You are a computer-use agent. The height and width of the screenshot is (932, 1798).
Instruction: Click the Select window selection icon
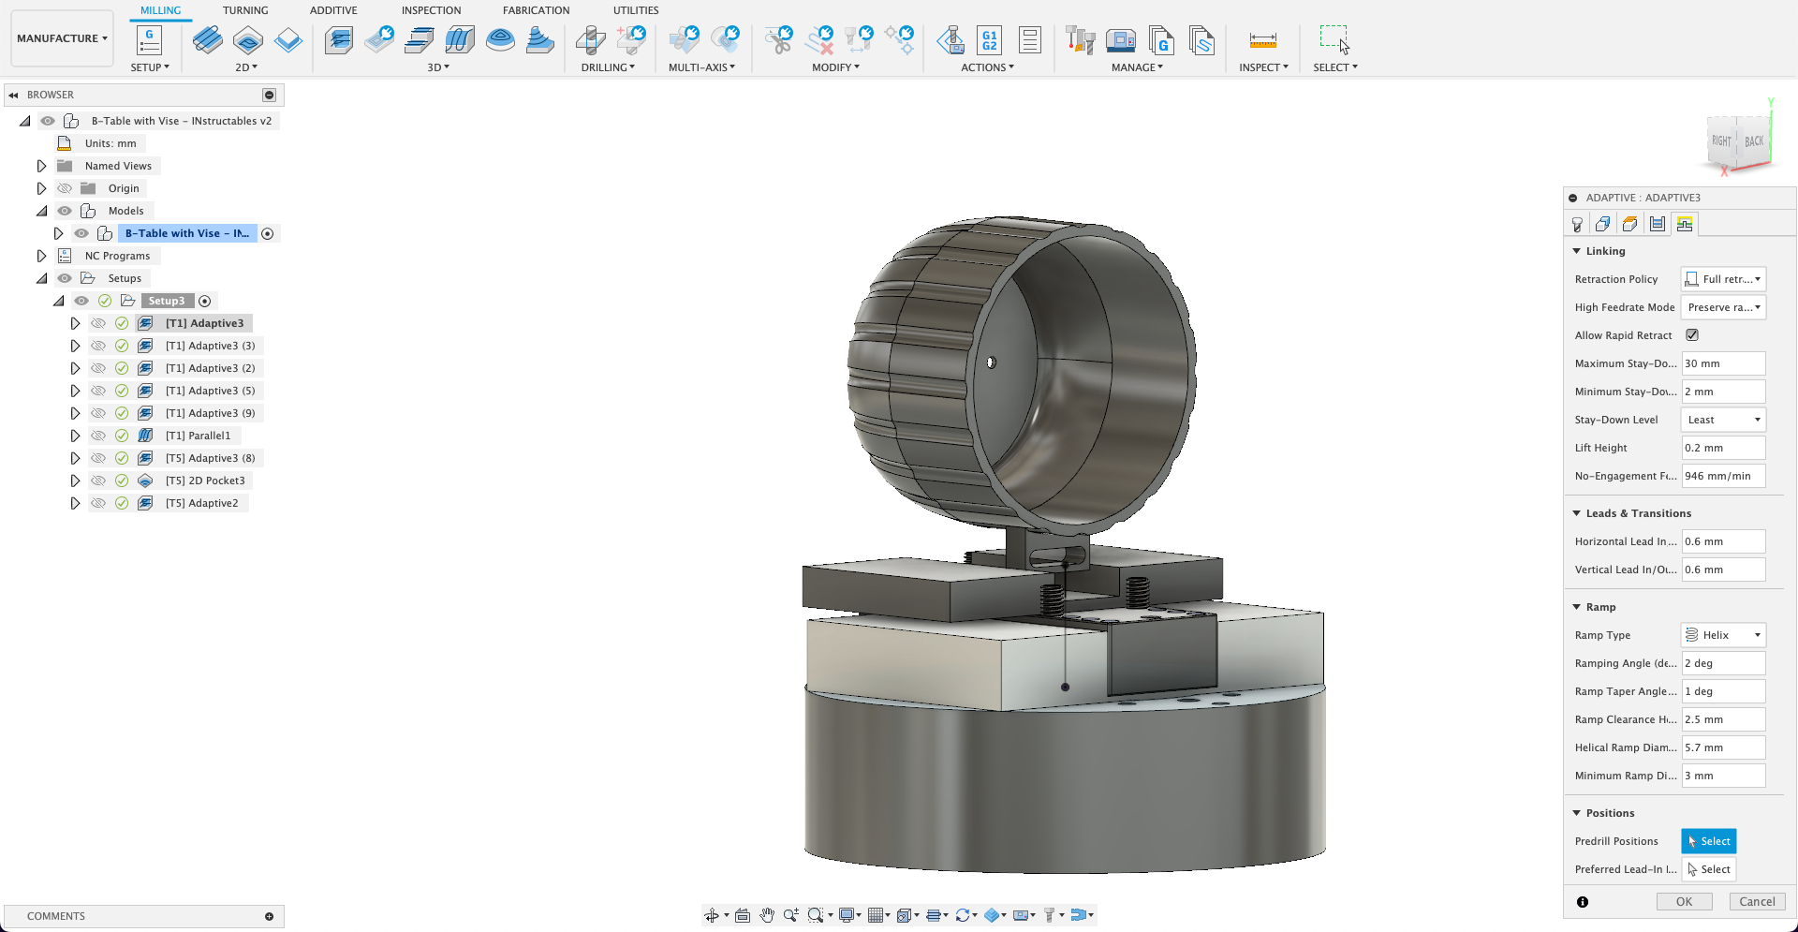pyautogui.click(x=1334, y=40)
